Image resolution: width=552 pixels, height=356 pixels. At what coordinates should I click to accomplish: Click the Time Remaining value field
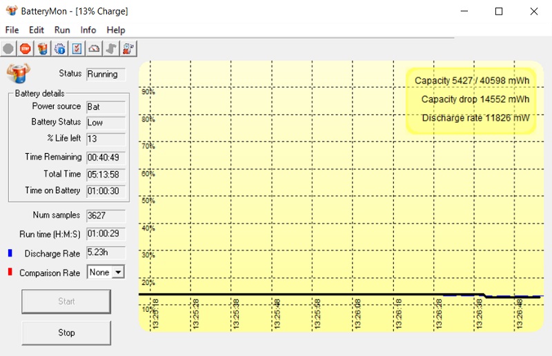coord(106,157)
